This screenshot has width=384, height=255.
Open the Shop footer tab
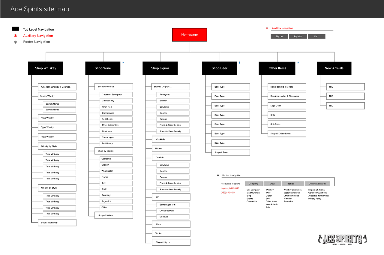(272, 184)
